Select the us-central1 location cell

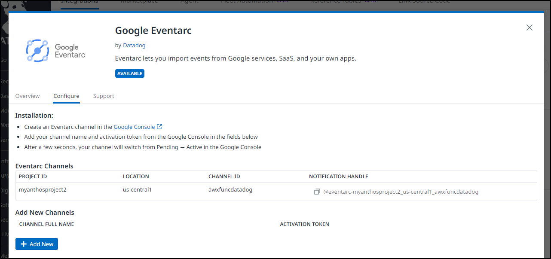[x=138, y=189]
